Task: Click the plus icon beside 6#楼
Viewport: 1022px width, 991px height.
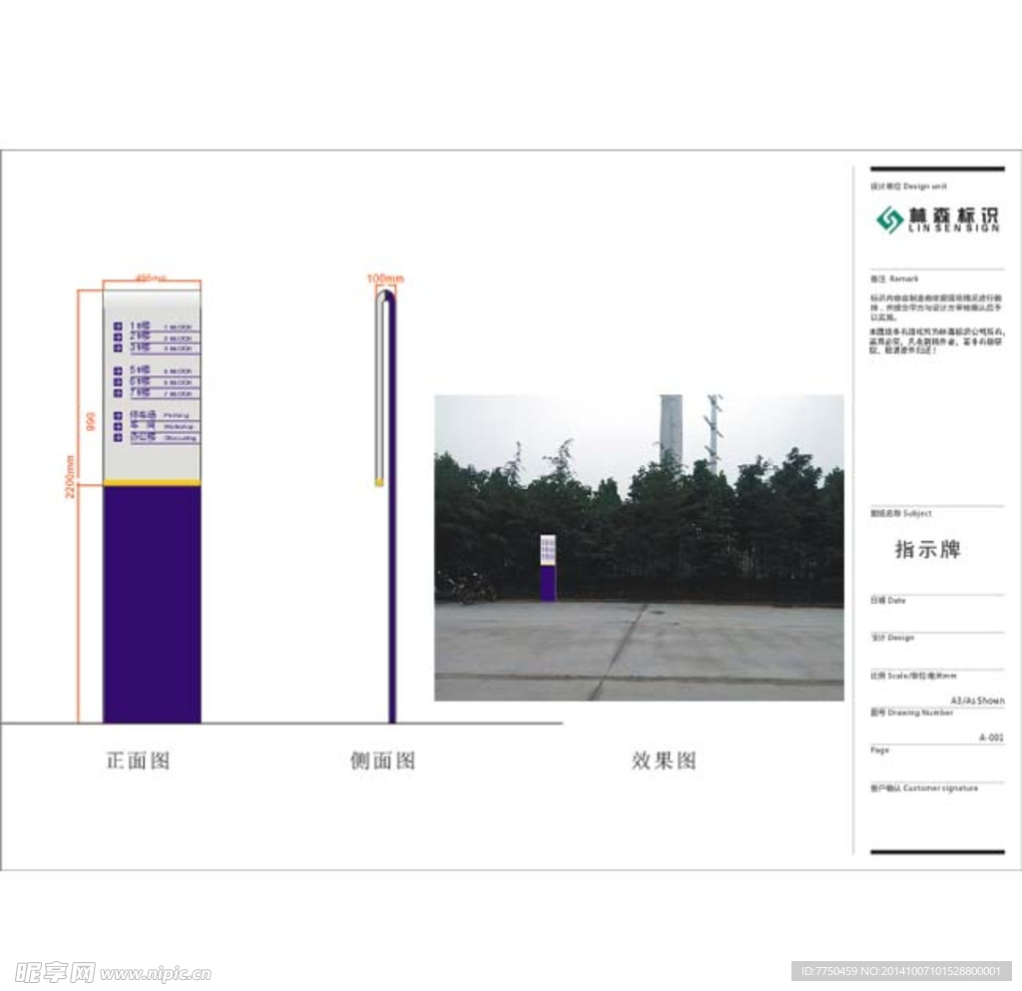Action: (118, 382)
